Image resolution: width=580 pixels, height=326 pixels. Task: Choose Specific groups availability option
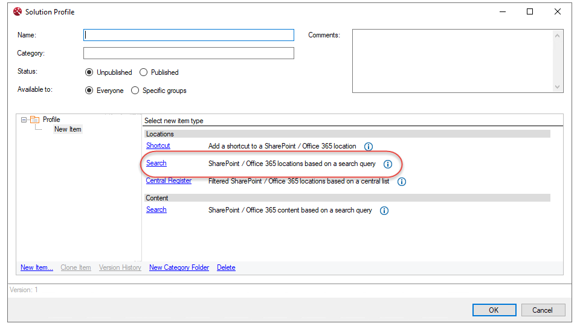[x=135, y=91]
